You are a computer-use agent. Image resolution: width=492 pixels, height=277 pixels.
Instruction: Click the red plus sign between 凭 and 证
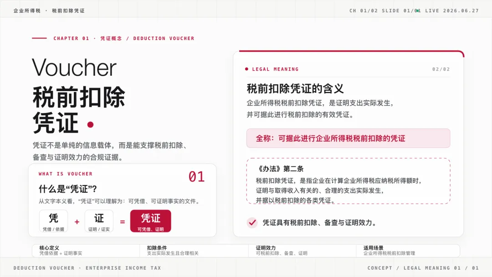(x=77, y=222)
